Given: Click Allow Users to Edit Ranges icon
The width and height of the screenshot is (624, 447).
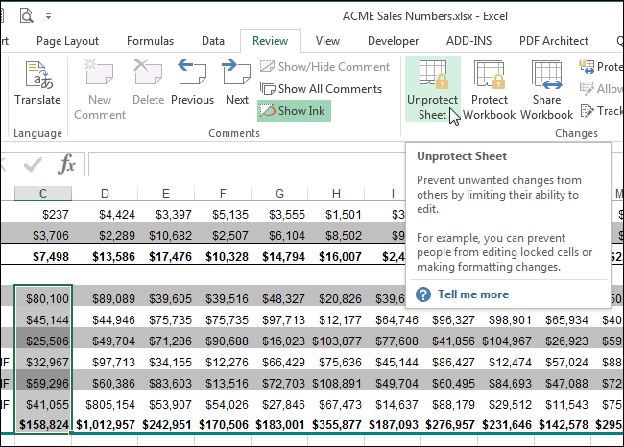Looking at the screenshot, I should click(x=587, y=88).
